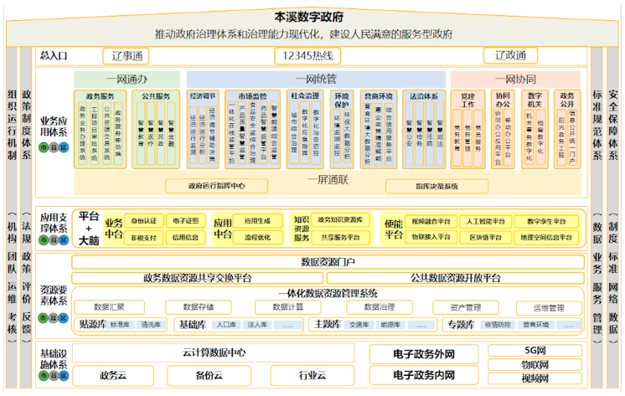Expand the ellipsis box in 基础库 row
625x396 pixels.
[x=285, y=324]
